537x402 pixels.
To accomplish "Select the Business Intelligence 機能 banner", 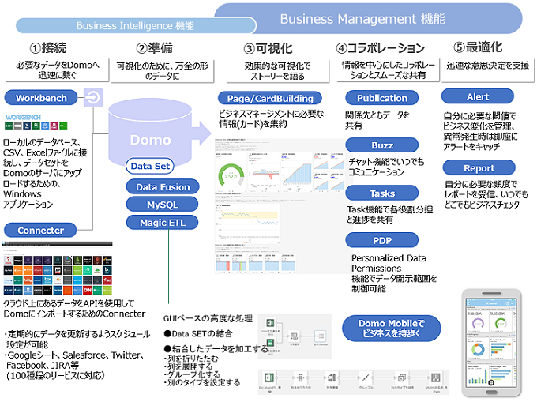I will (135, 26).
